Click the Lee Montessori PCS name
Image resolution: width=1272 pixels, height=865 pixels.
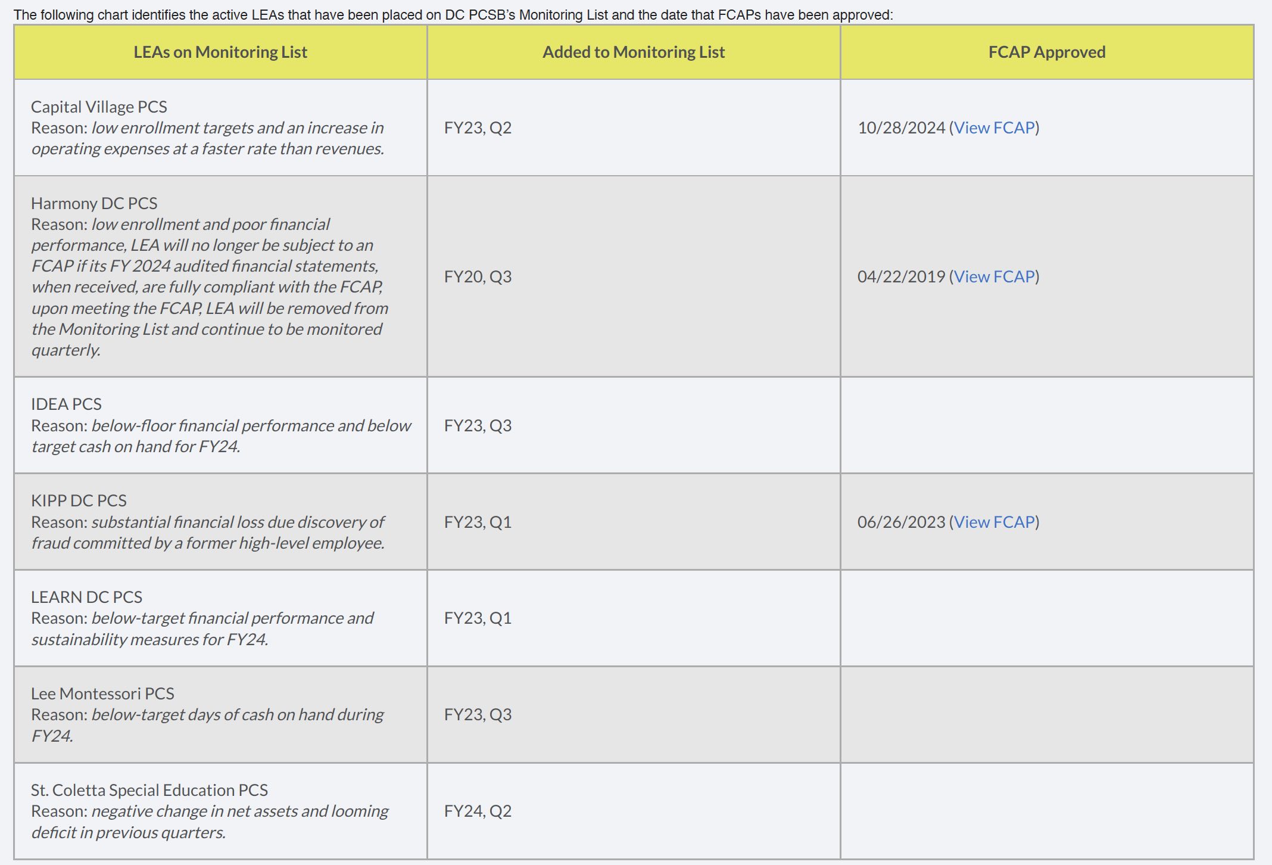[102, 694]
